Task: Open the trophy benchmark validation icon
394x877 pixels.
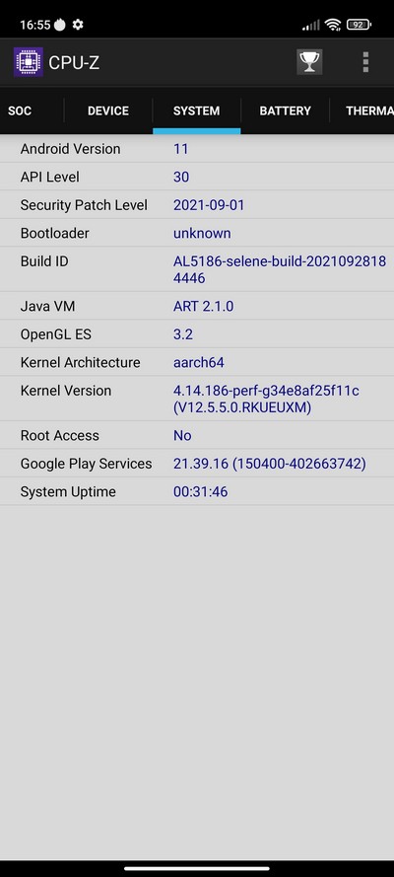Action: click(x=309, y=62)
